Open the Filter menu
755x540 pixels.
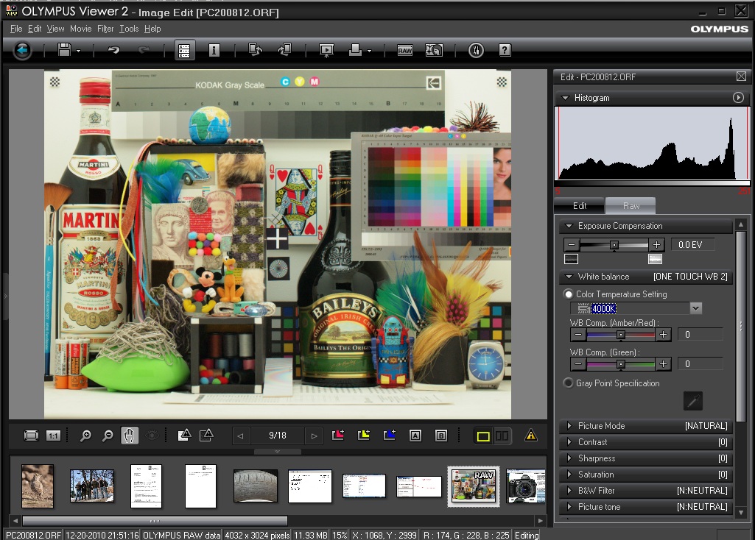click(x=105, y=29)
